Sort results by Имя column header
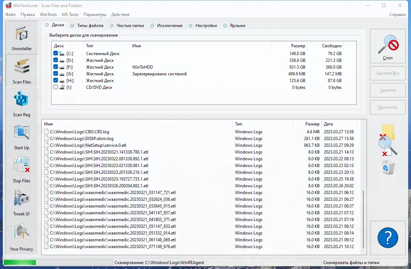Screen dimensions: 411x269 pos(137,124)
